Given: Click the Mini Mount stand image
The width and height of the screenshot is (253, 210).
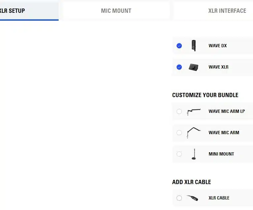Looking at the screenshot, I should 194,154.
